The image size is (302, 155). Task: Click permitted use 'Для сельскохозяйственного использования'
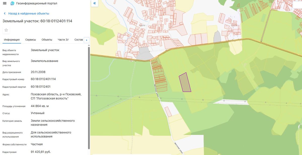(51, 134)
